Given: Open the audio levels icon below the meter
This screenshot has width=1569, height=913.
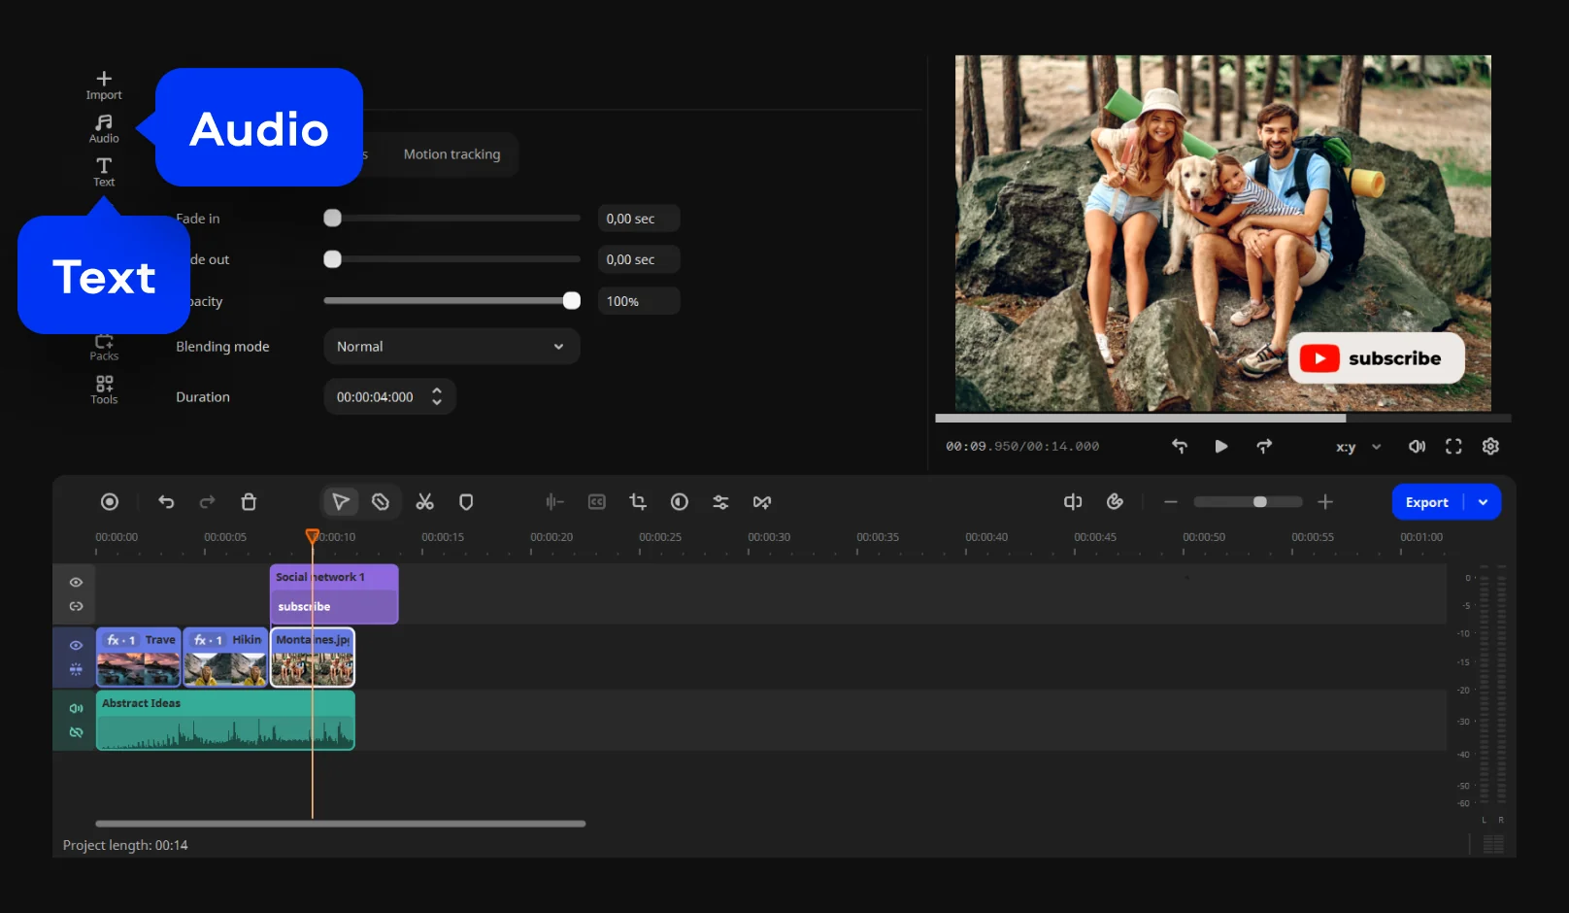Looking at the screenshot, I should (x=1493, y=844).
